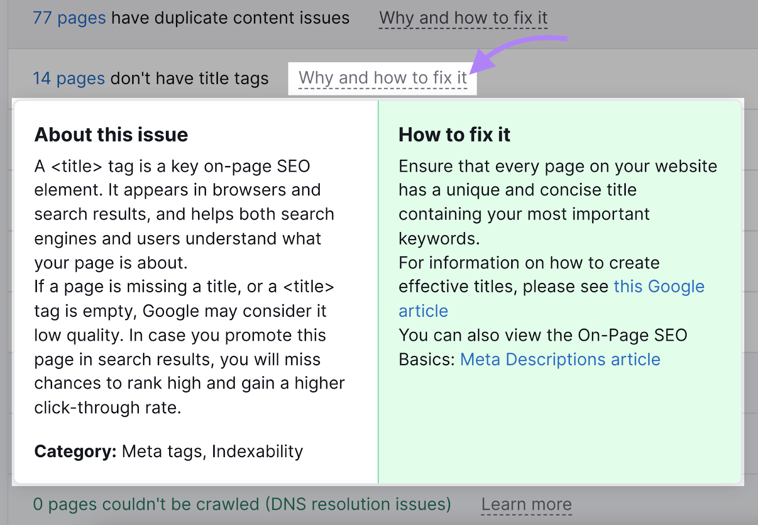Click text "You can also view the On-Page SEO"
The width and height of the screenshot is (758, 525).
542,335
